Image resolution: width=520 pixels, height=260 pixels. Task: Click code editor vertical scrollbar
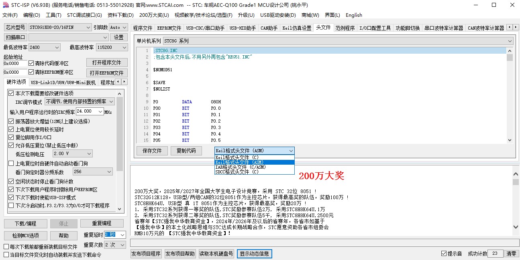click(510, 95)
